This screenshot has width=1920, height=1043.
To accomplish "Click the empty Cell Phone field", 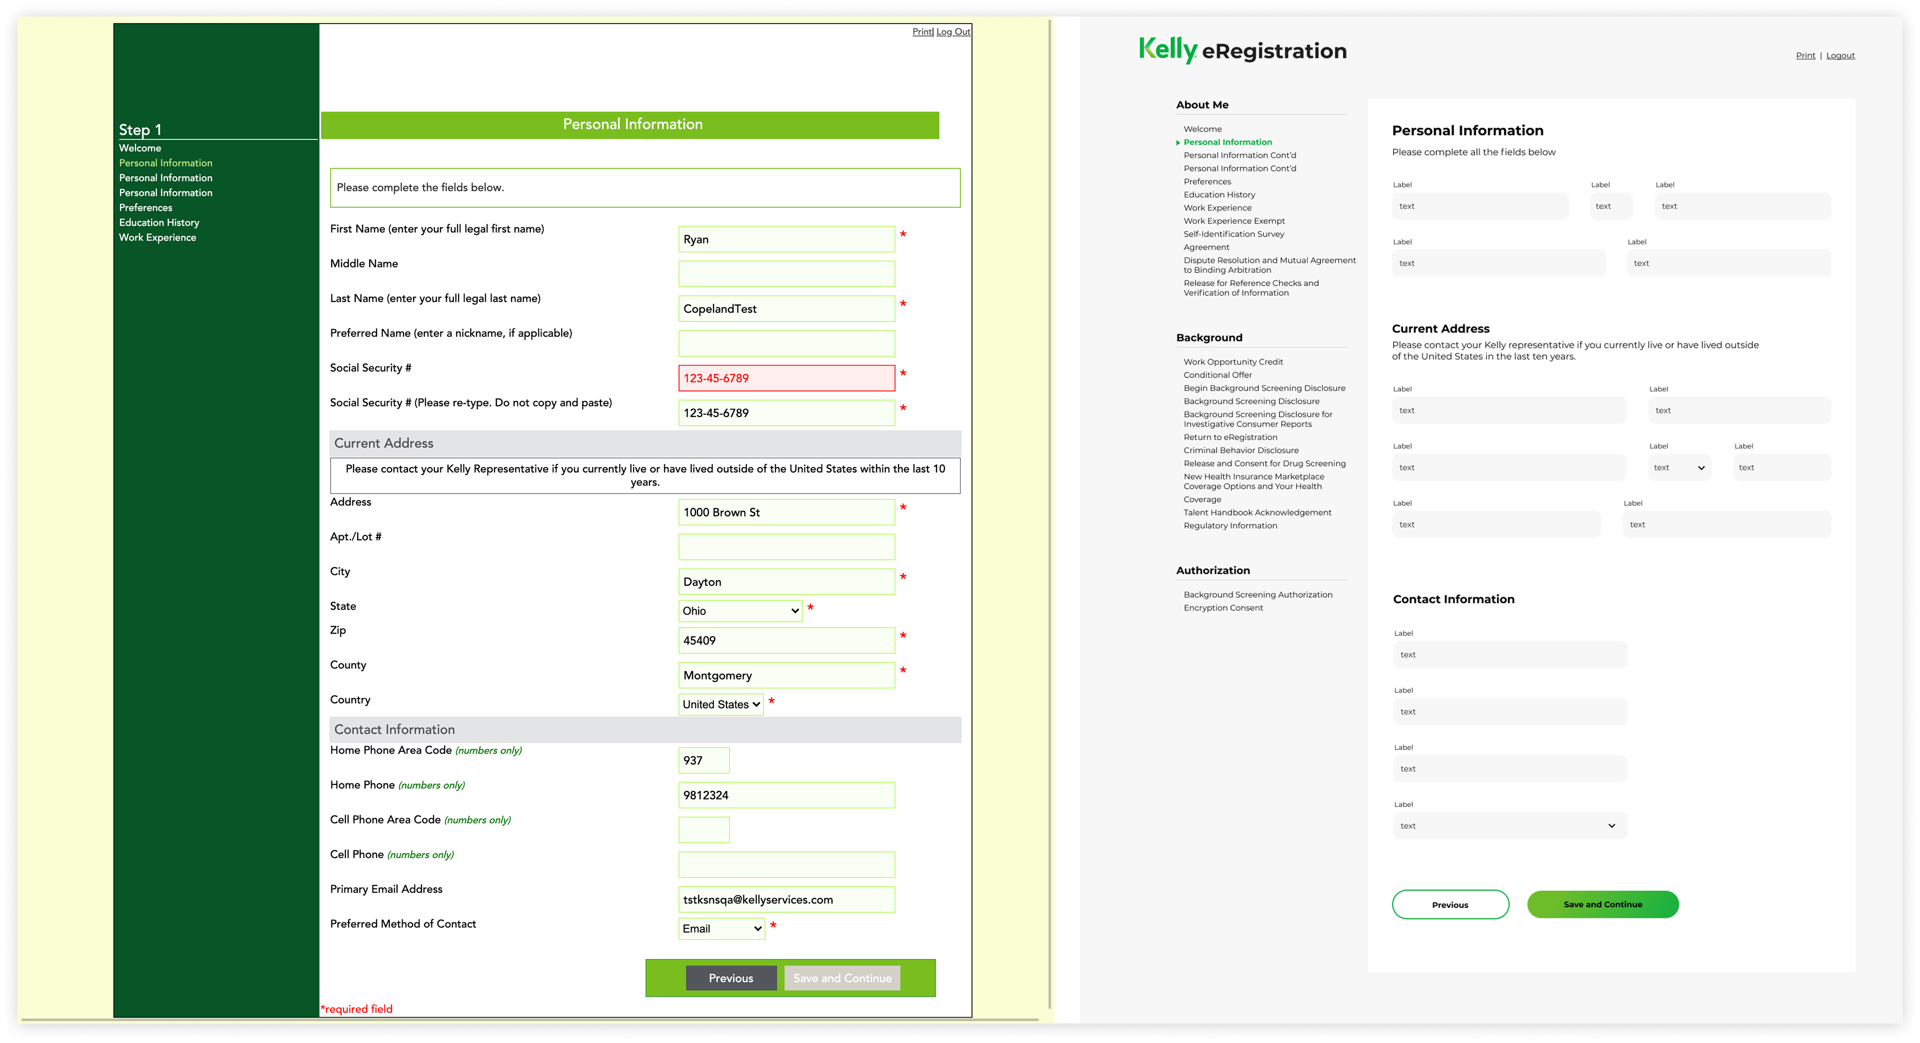I will point(786,865).
